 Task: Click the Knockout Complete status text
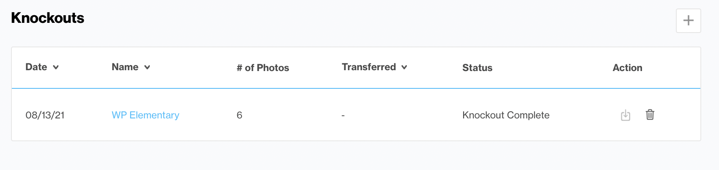coord(506,115)
